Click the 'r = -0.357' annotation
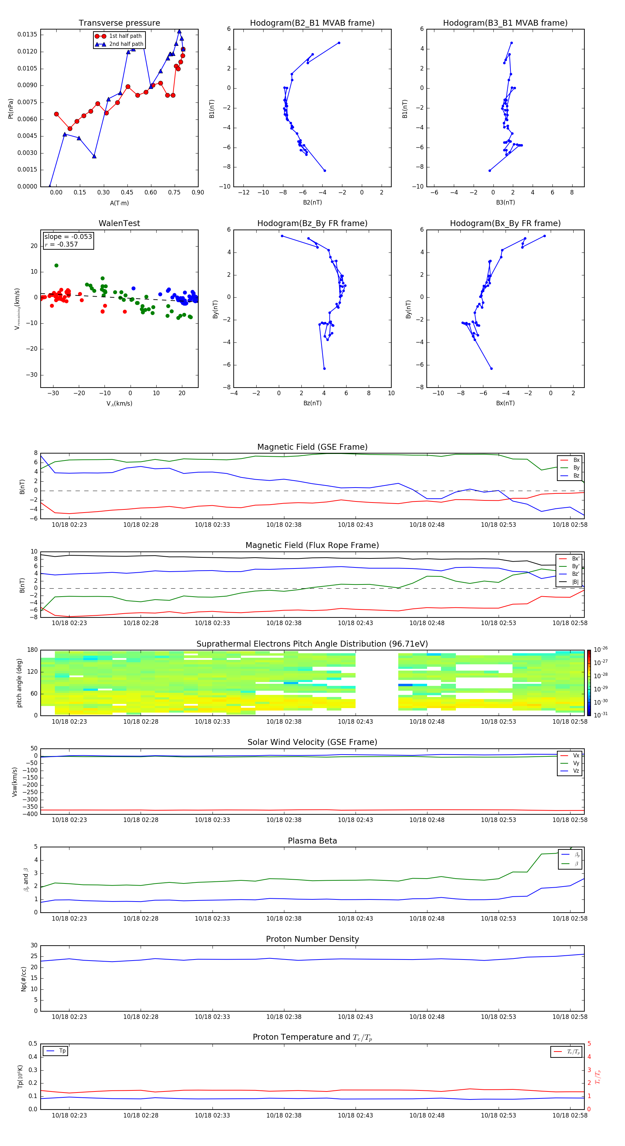 [61, 244]
